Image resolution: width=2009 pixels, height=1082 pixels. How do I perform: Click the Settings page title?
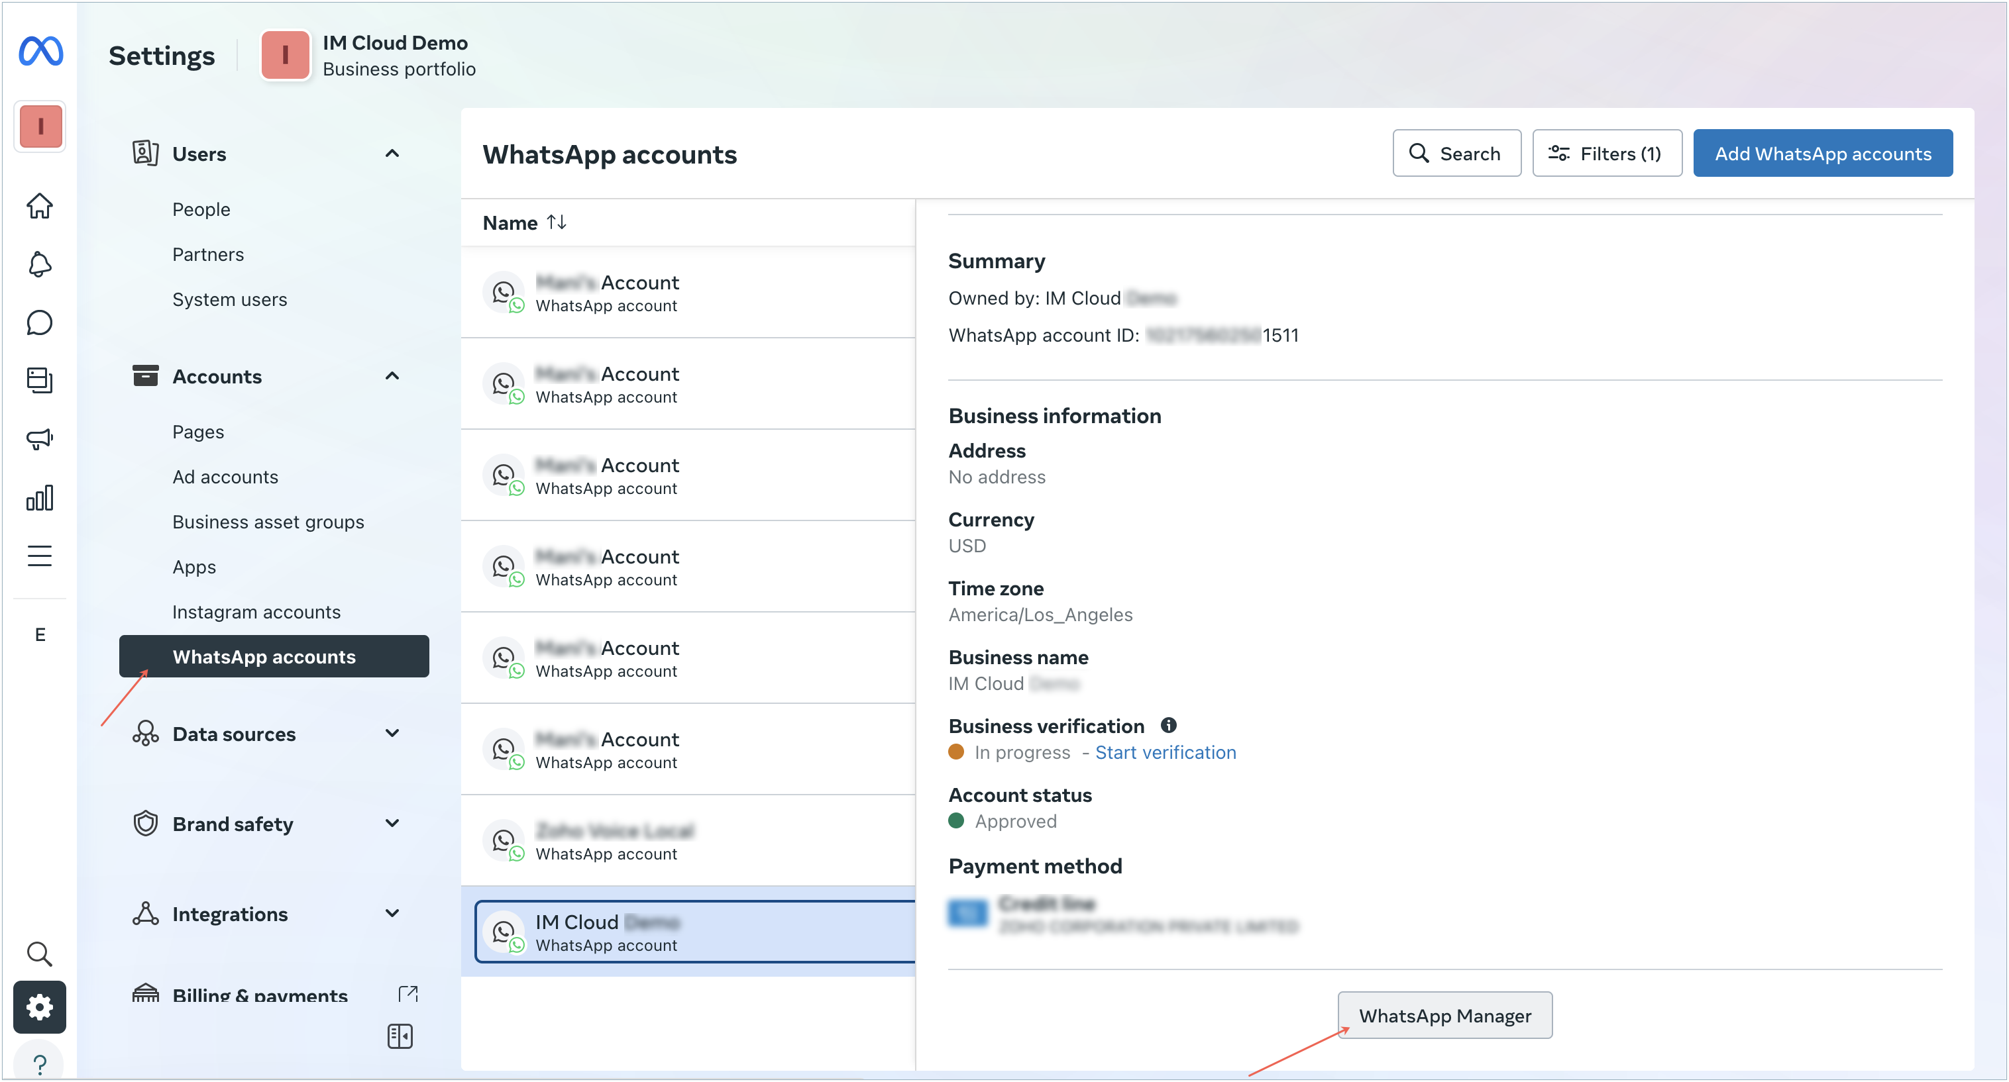162,56
